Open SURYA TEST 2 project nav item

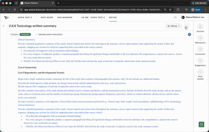[25, 17]
